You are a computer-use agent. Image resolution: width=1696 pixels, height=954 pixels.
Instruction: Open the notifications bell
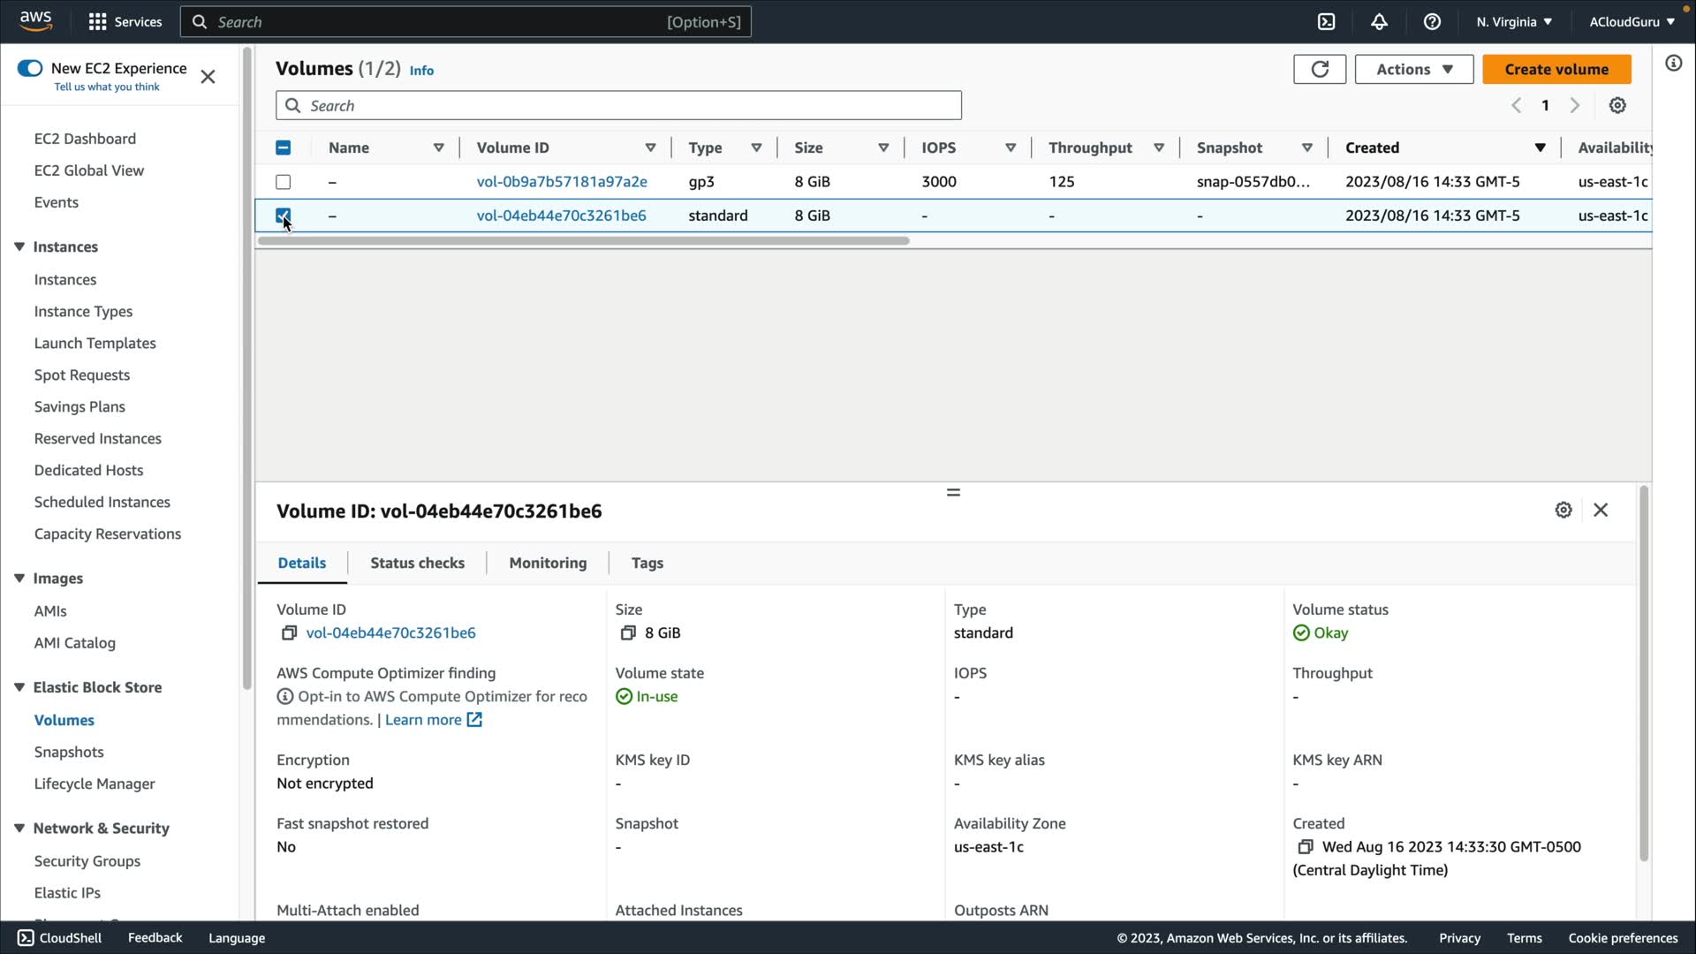coord(1379,22)
